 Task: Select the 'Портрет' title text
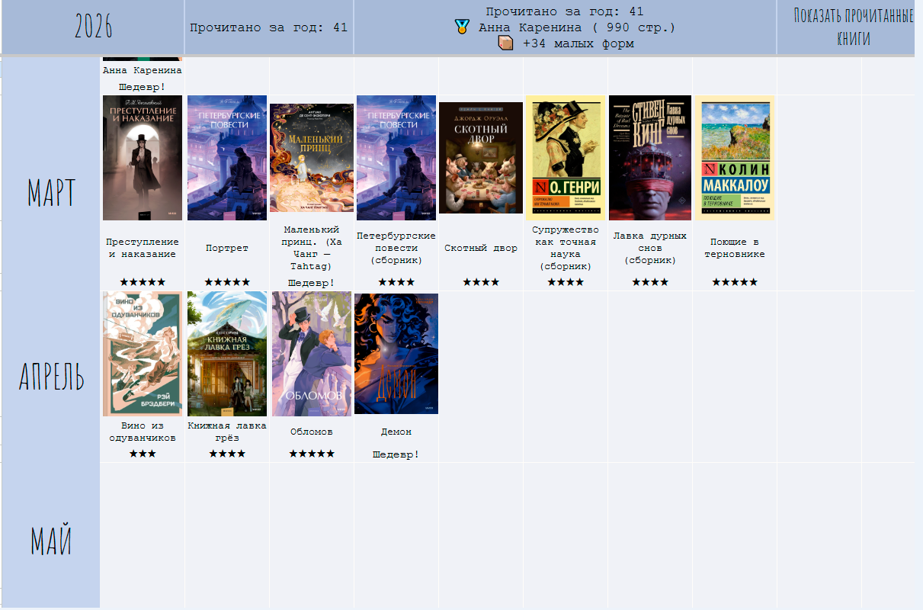tap(227, 248)
